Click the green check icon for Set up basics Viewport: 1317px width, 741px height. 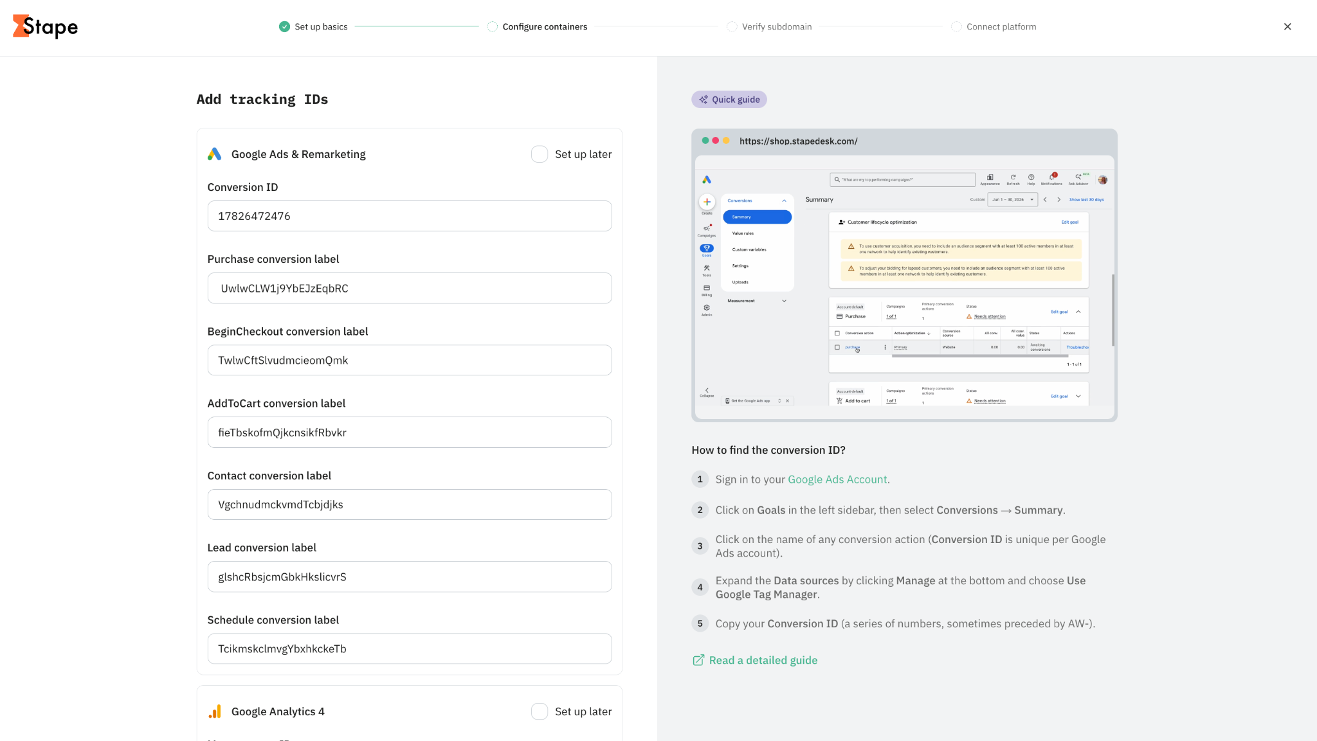284,26
